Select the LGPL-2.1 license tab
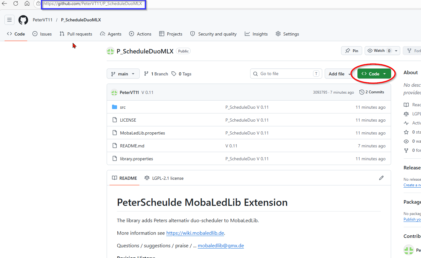 (x=164, y=178)
